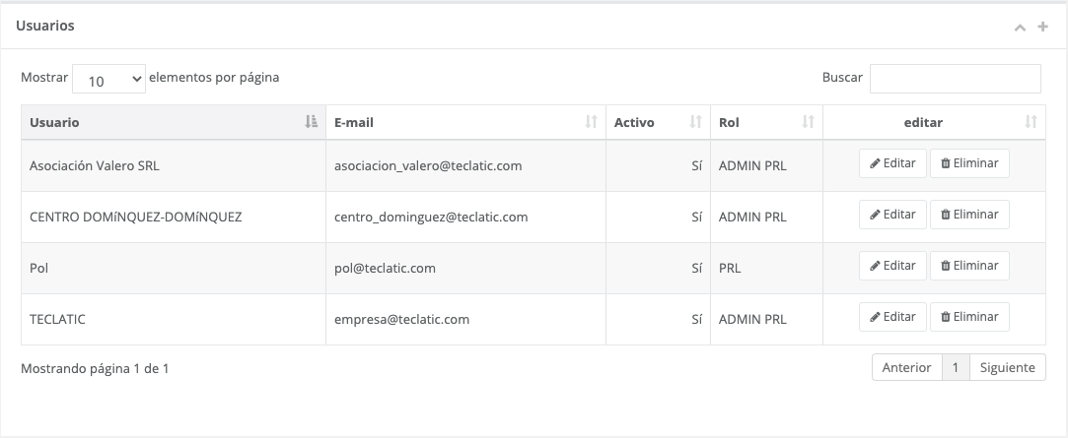This screenshot has height=438, width=1068.
Task: Edit the CENTRO DOMíNQUEZ-DOMíNQUEZ user
Action: 893,215
